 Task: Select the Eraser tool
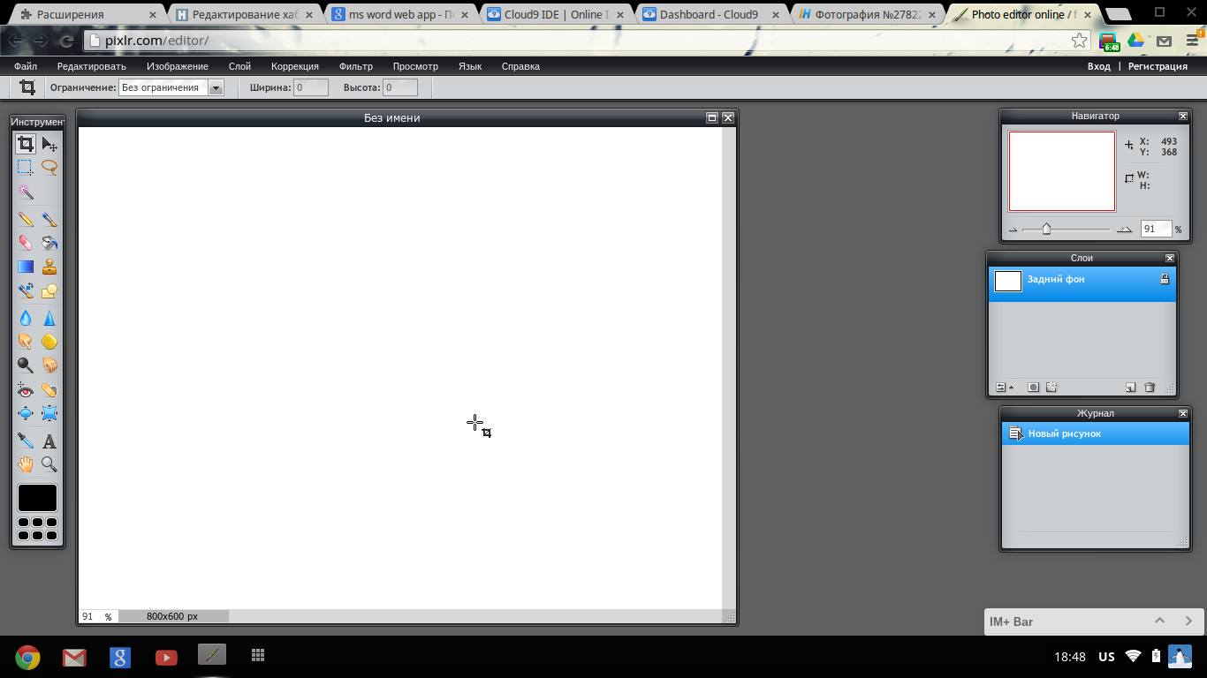coord(26,243)
